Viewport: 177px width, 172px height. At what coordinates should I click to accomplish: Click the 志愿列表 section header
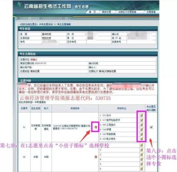pyautogui.click(x=88, y=80)
